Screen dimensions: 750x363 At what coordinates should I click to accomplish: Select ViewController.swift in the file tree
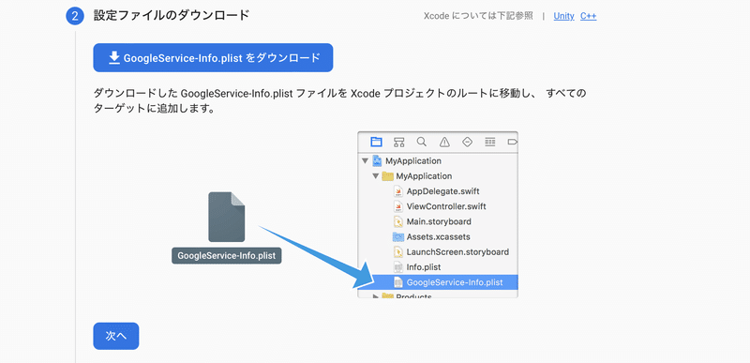446,206
